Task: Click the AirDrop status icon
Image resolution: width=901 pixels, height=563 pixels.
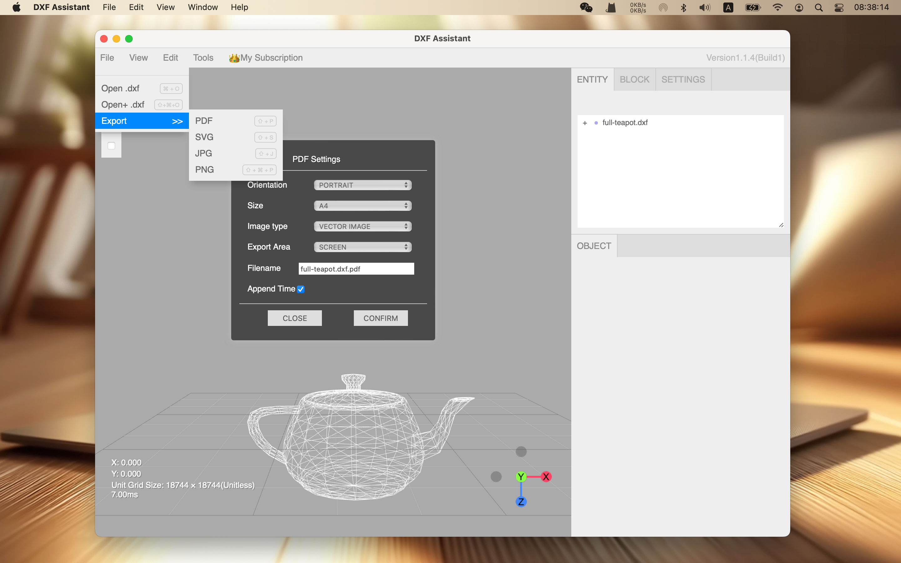Action: coord(663,8)
